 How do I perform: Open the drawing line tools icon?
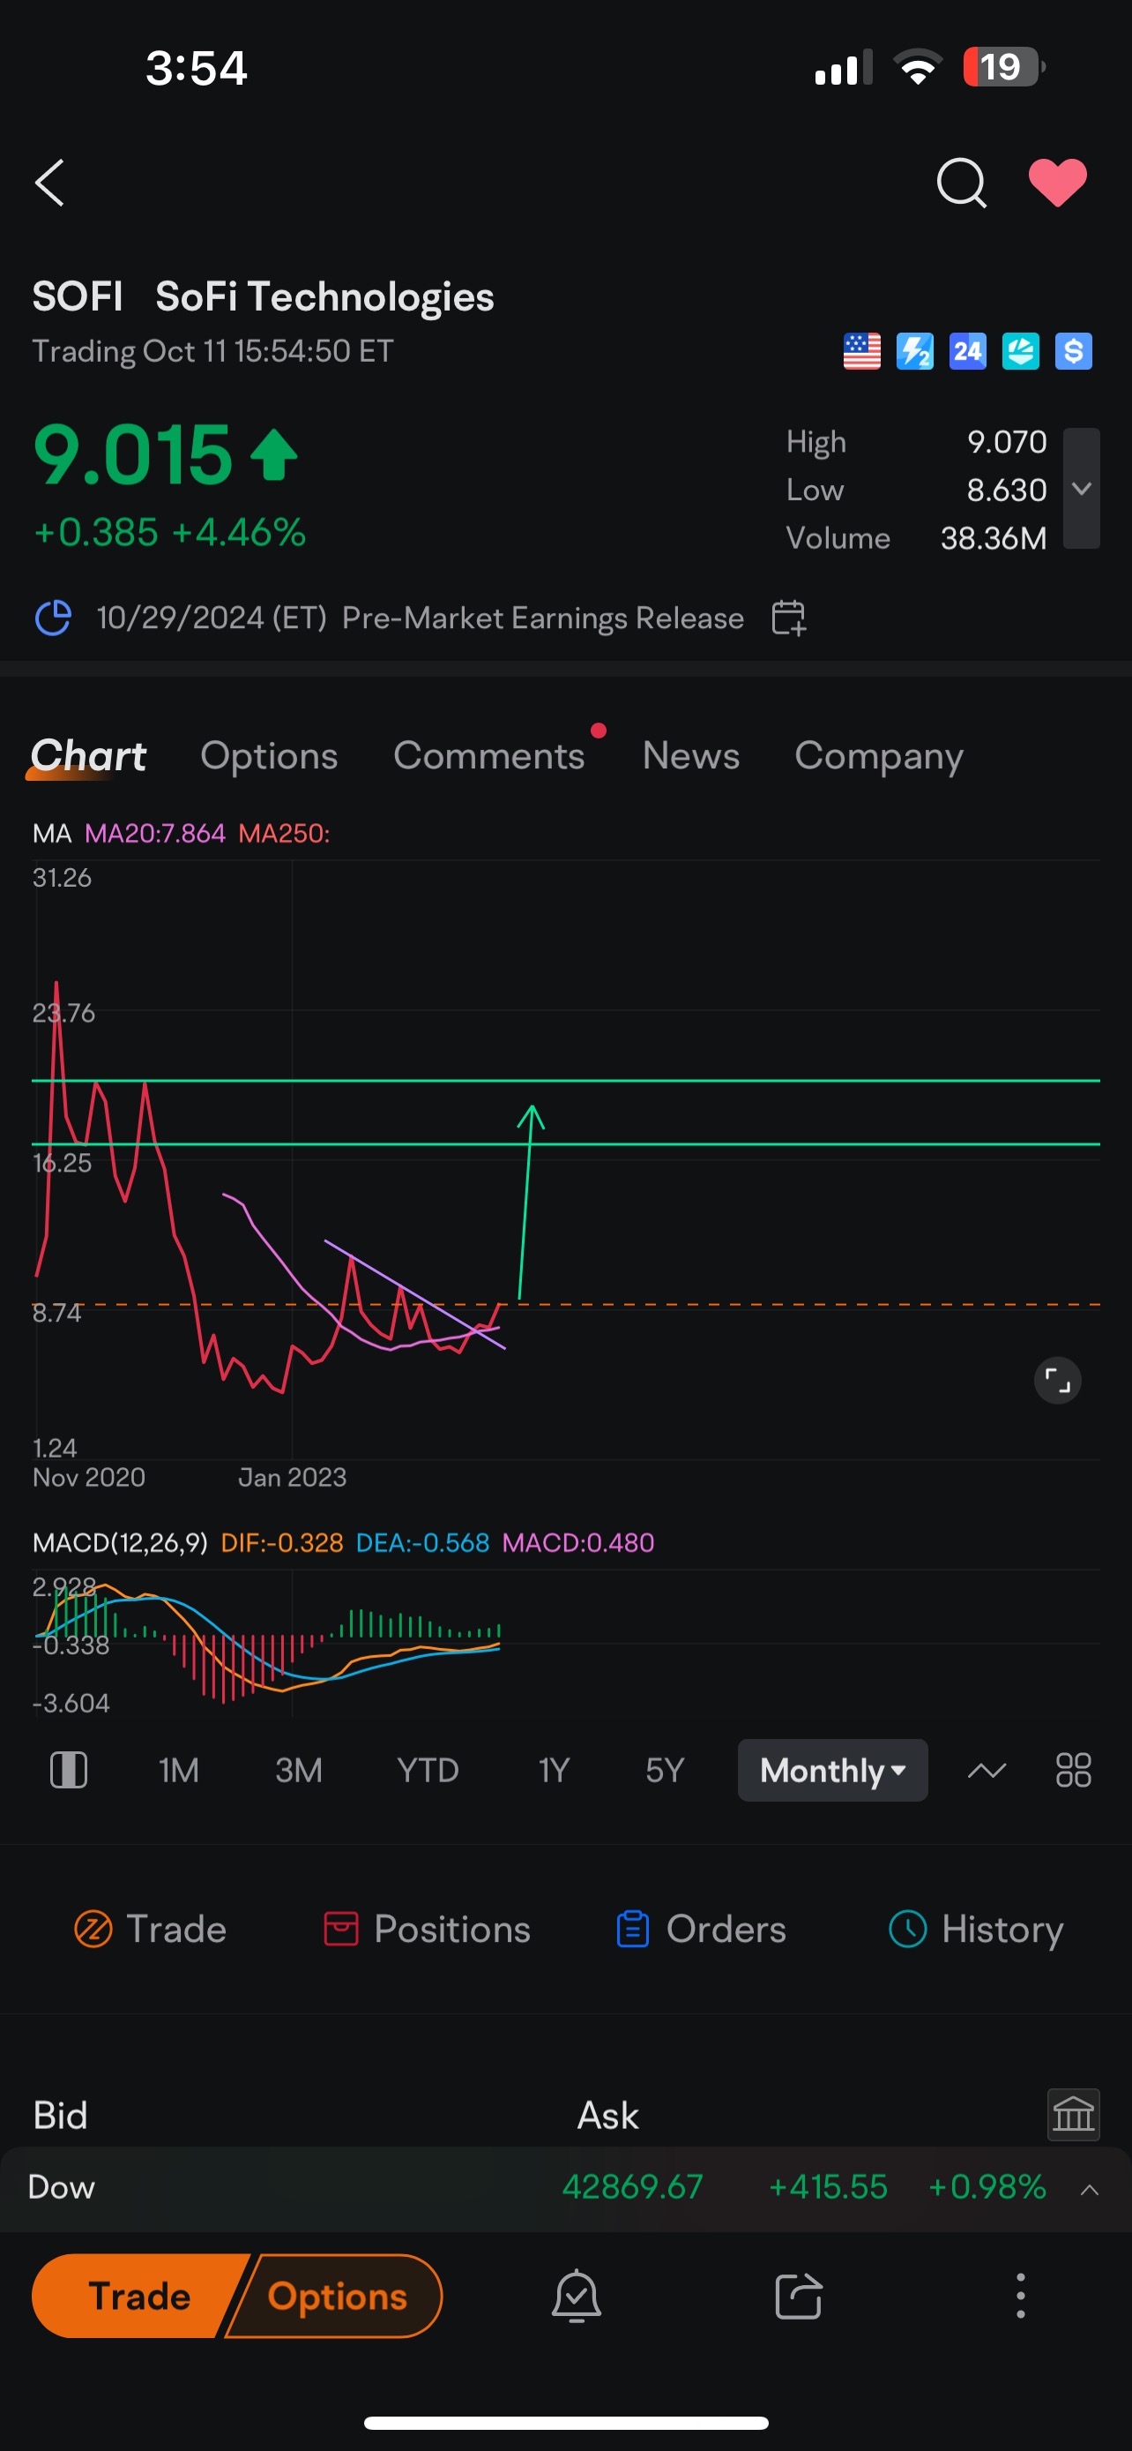pos(987,1770)
